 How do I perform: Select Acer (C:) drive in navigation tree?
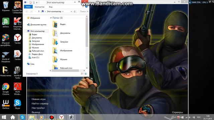point(34,58)
